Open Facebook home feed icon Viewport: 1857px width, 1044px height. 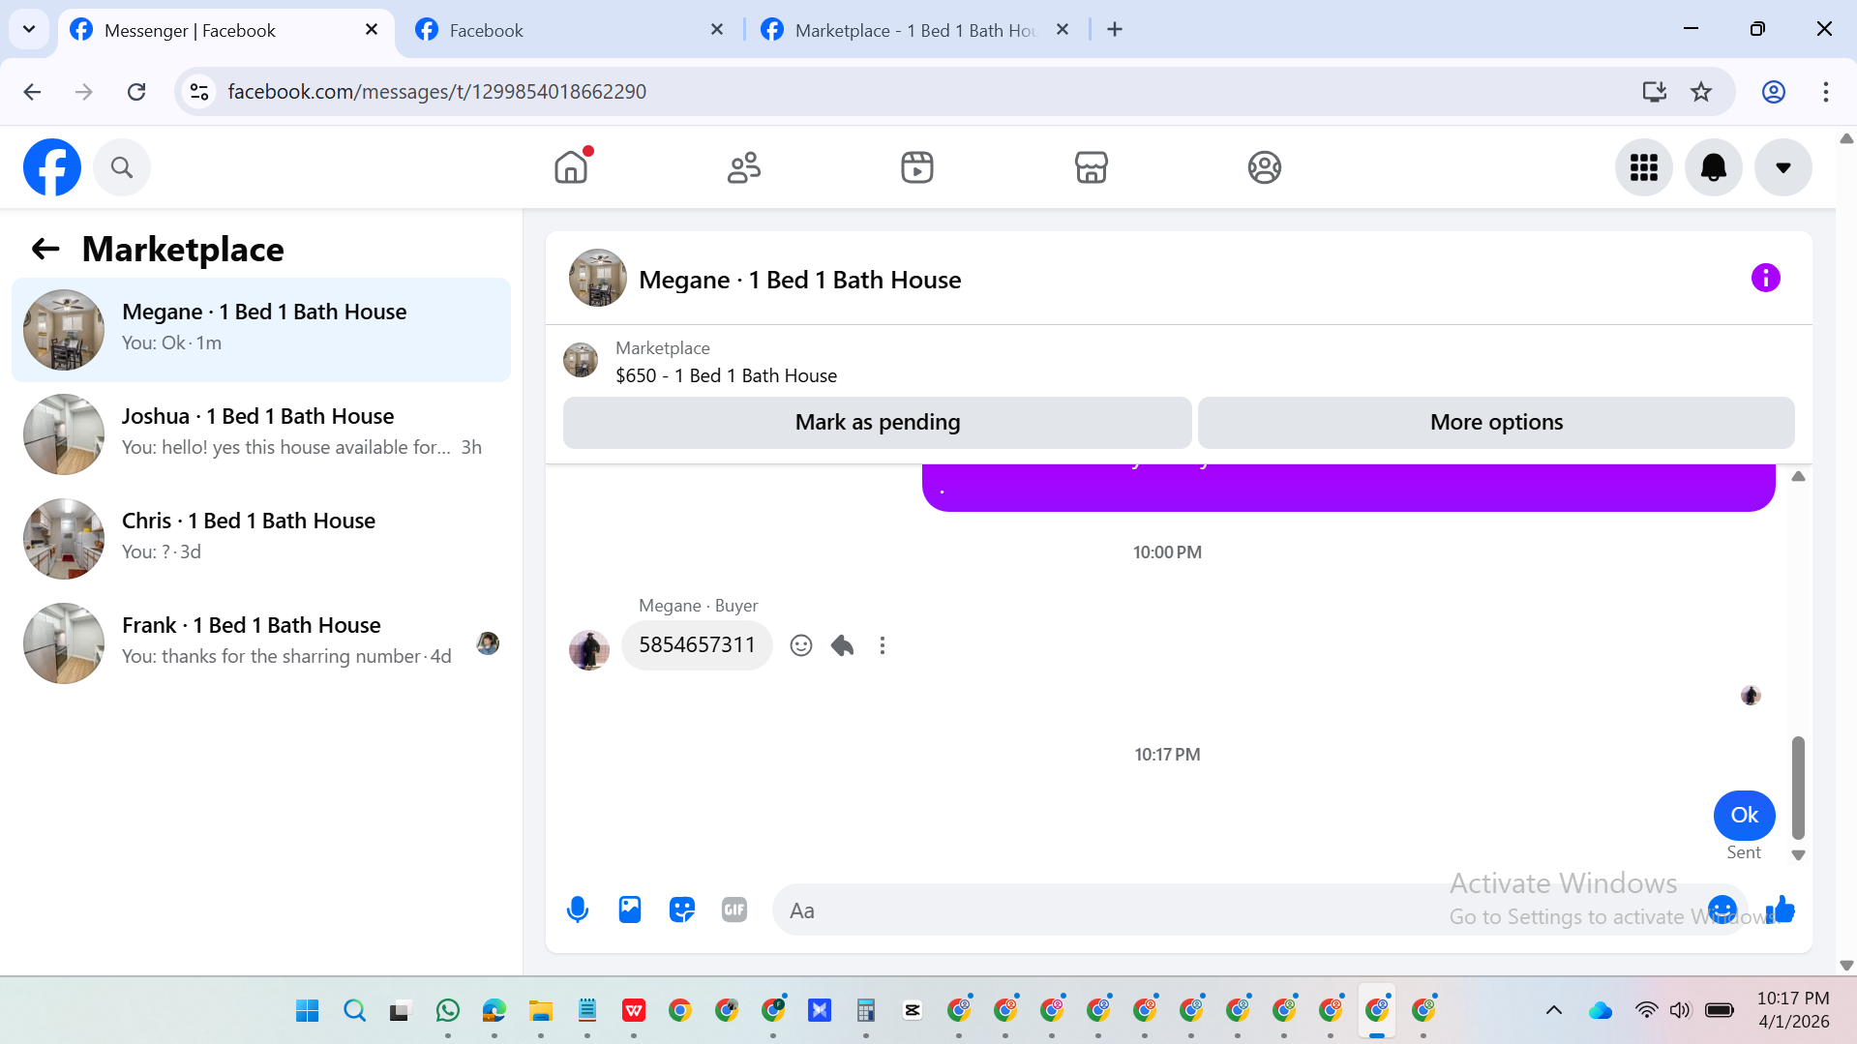[571, 167]
